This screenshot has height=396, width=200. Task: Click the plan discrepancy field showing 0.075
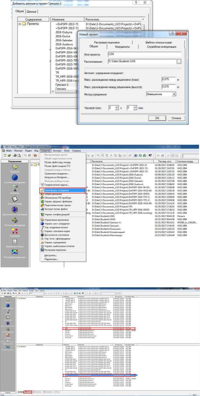tap(168, 79)
